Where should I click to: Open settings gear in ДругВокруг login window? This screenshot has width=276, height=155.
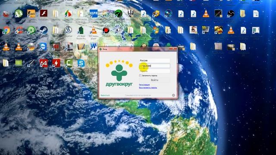pyautogui.click(x=173, y=95)
